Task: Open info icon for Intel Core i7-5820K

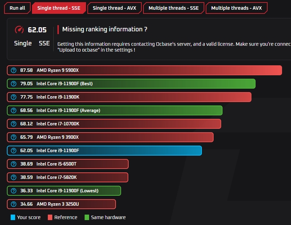Action: click(14, 177)
